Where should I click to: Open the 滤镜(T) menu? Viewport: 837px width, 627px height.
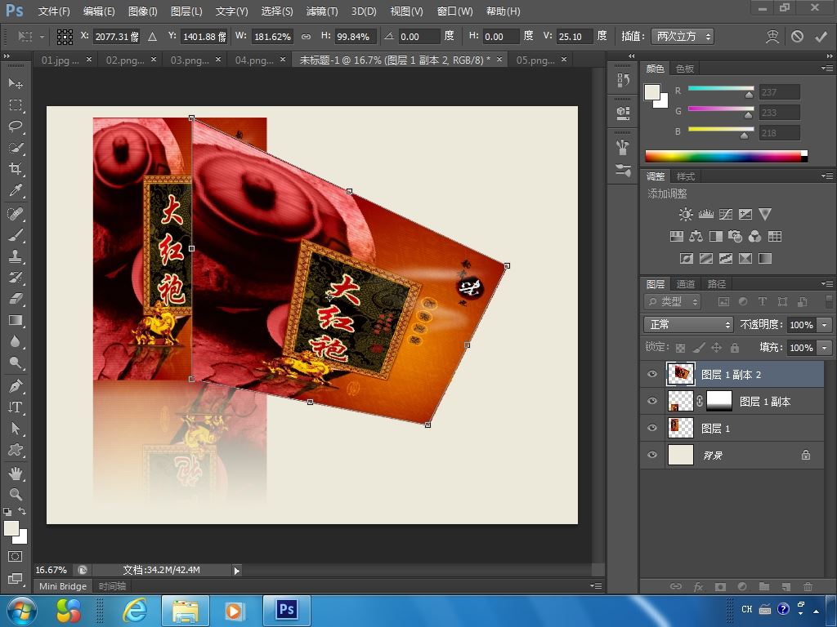click(x=321, y=11)
